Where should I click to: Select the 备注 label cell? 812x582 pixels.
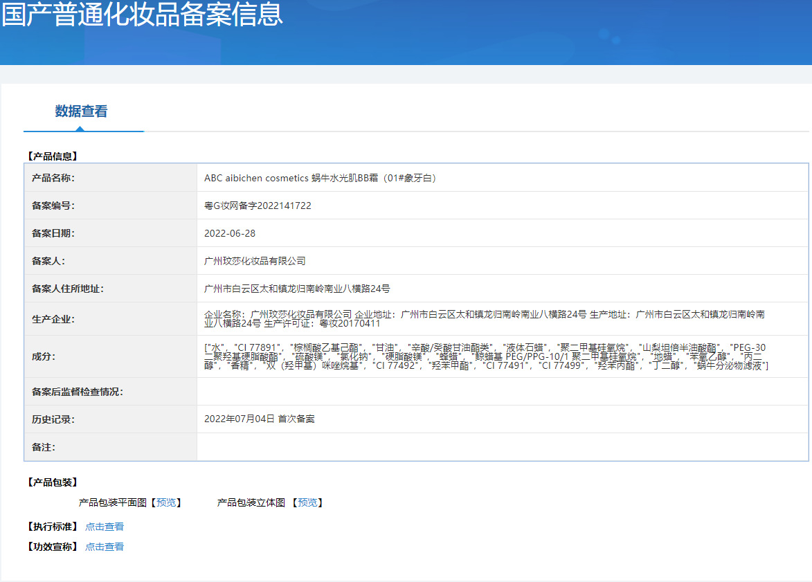[110, 447]
